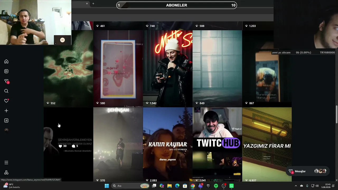The height and width of the screenshot is (190, 338).
Task: Open the reel thumbnail with 867 views
Action: [267, 69]
